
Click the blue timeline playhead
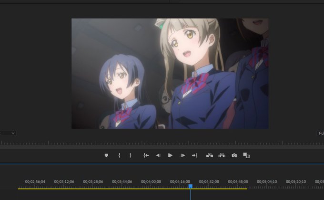point(190,186)
